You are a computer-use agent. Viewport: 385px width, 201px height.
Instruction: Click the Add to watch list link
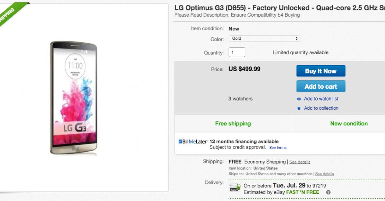[x=321, y=99]
